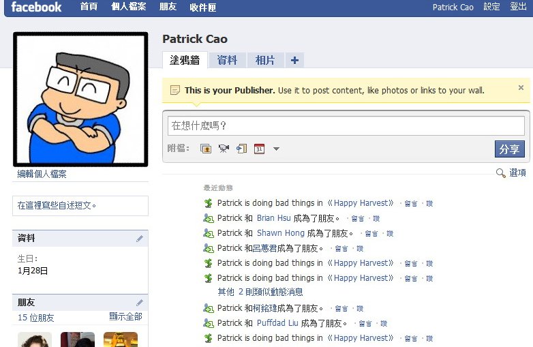Viewport: 533px width, 347px height.
Task: Click 讚 on the Brian Hsu story
Action: (376, 219)
